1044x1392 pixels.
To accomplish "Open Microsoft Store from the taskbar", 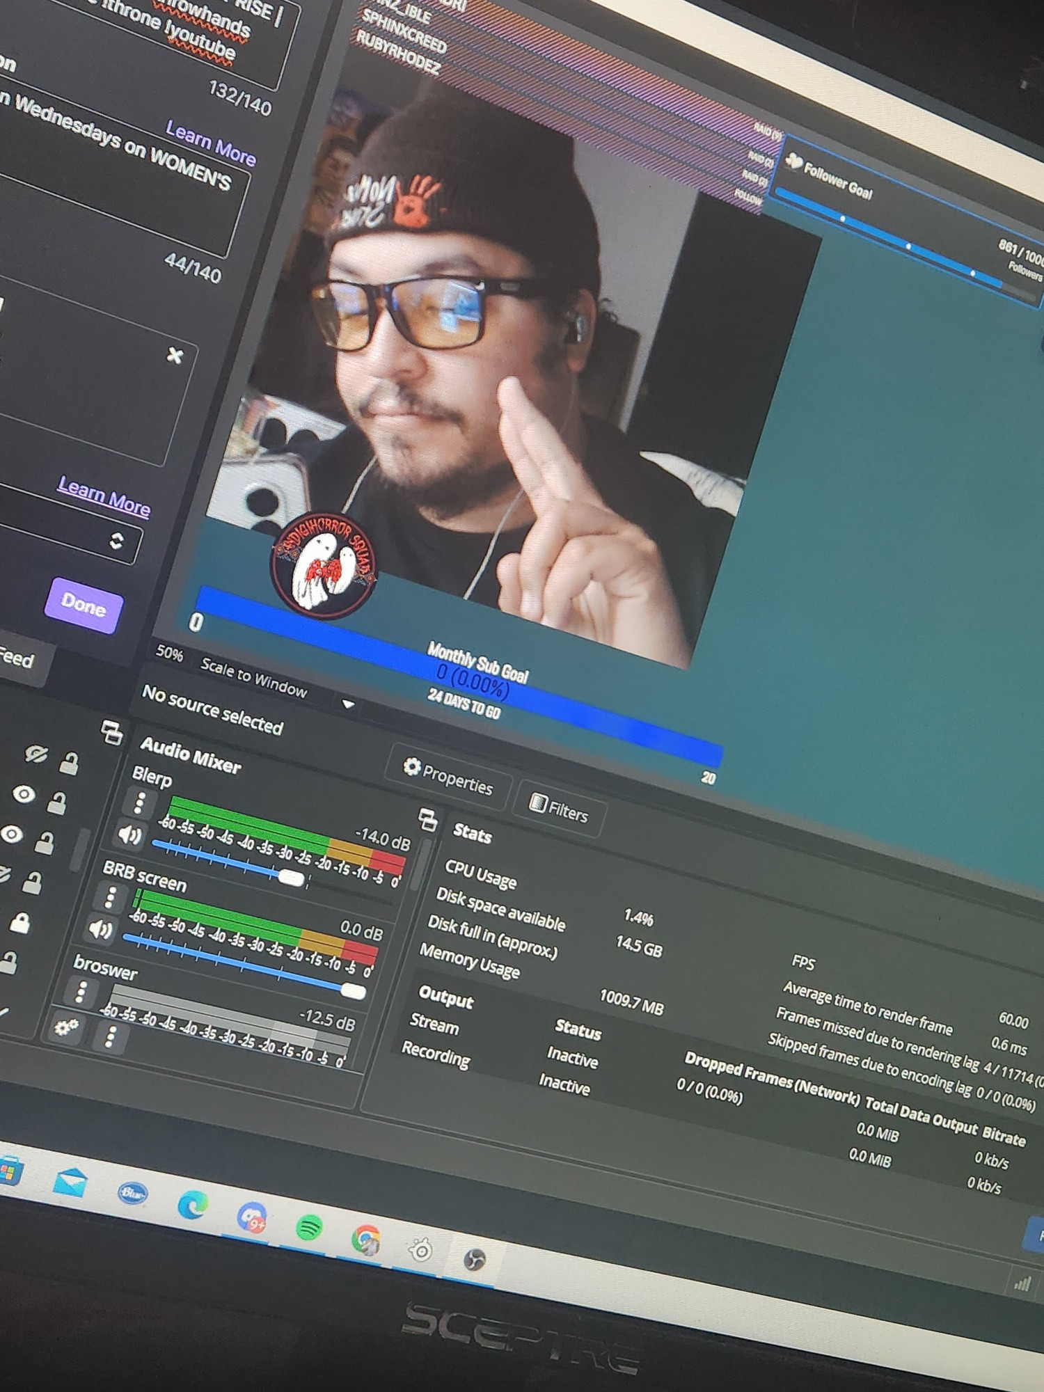I will coord(8,1171).
